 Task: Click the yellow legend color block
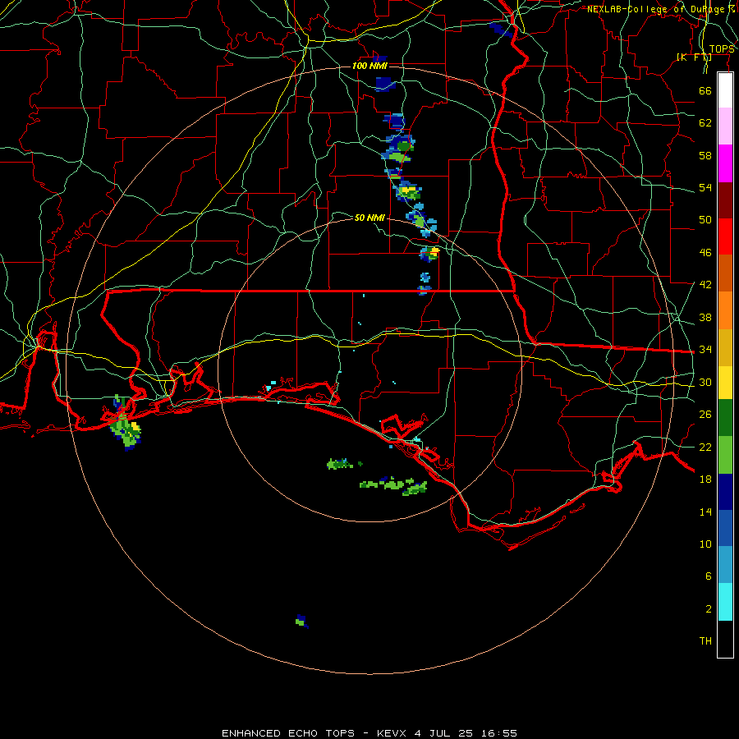tap(725, 383)
